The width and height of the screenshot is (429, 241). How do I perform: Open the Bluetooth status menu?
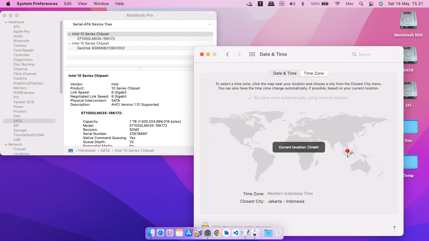point(303,4)
